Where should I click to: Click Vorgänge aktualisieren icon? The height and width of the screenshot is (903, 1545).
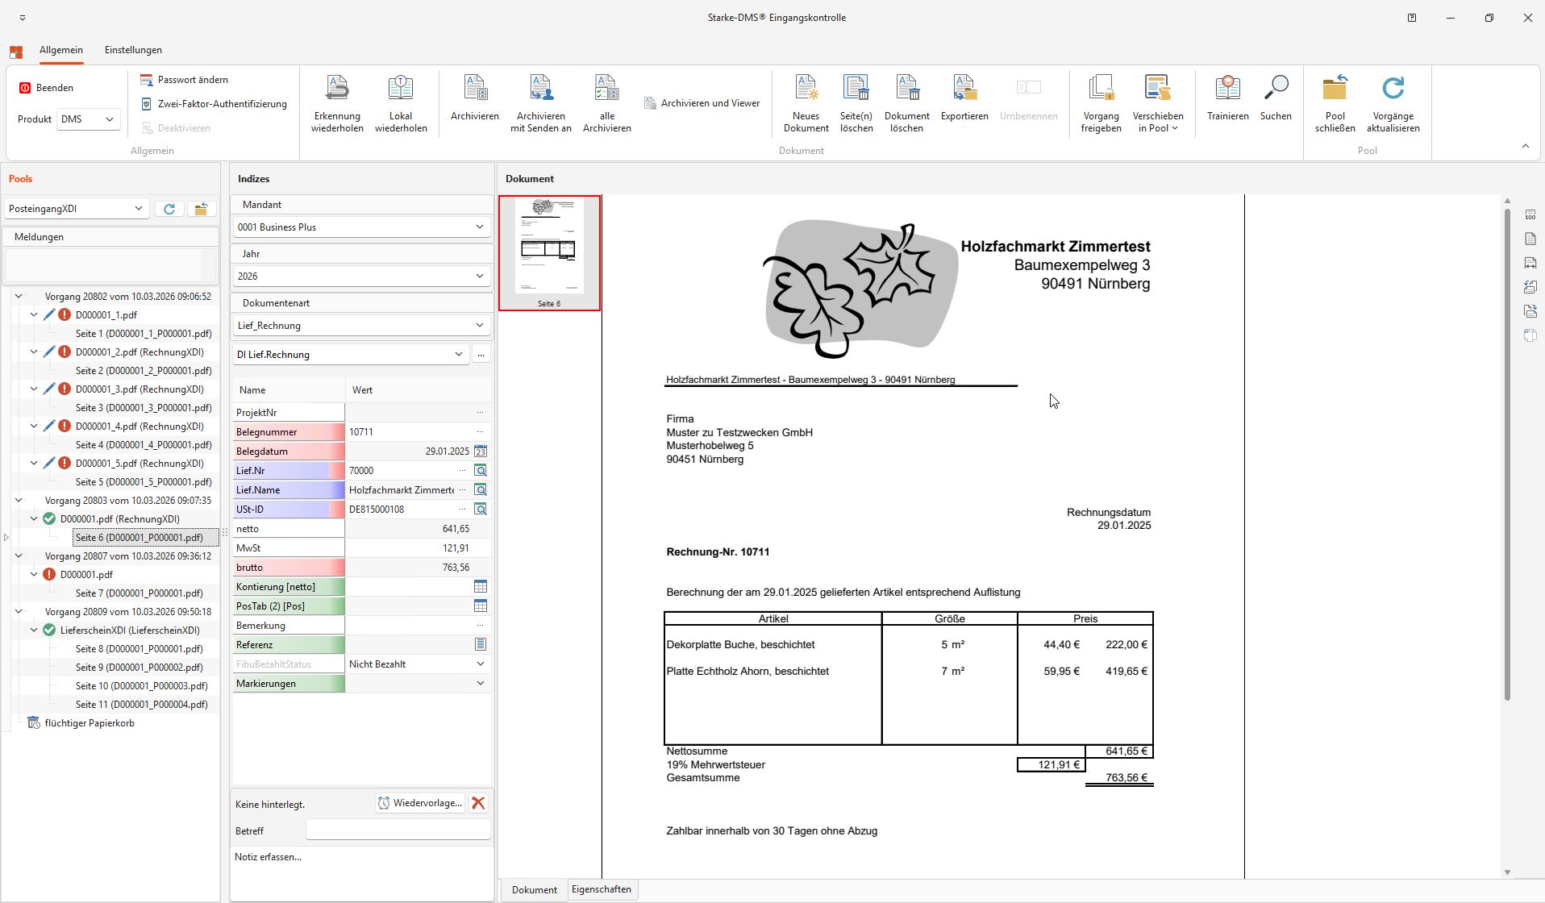point(1393,88)
